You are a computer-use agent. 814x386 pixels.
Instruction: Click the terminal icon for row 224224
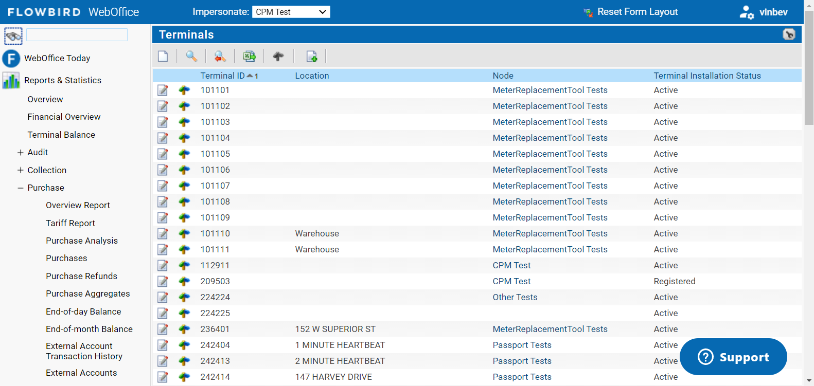184,298
